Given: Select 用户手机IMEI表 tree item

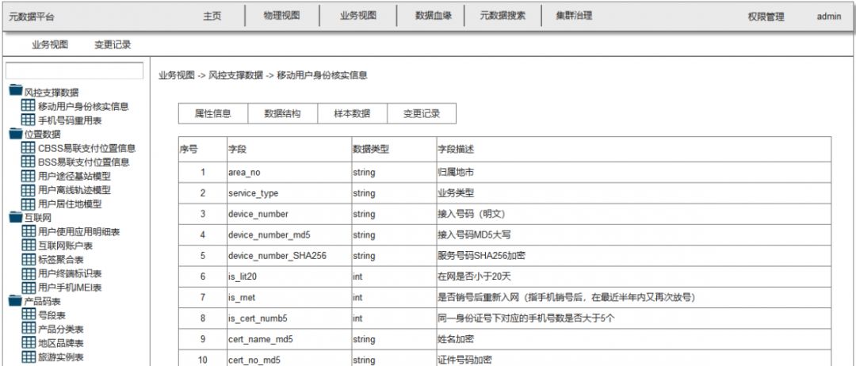Looking at the screenshot, I should click(70, 288).
